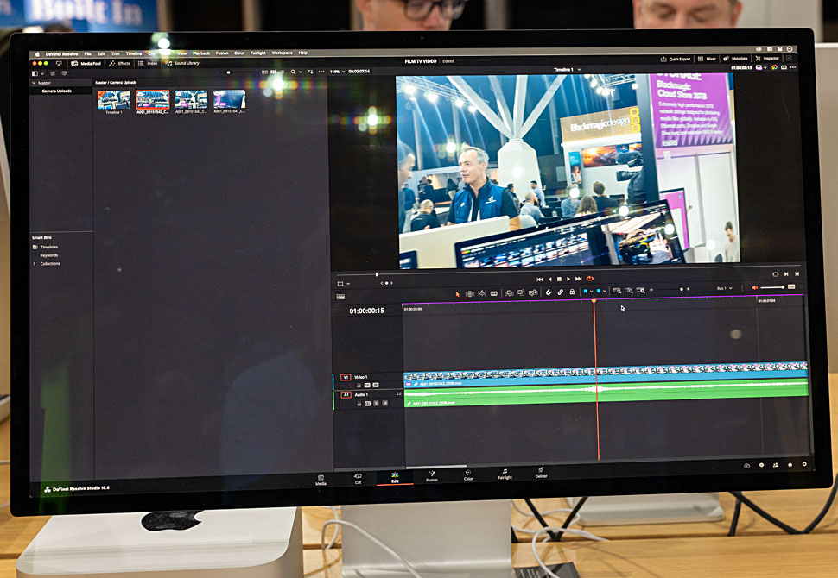Click the Replace Clip icon
Screen dimensions: 838x578
click(533, 292)
